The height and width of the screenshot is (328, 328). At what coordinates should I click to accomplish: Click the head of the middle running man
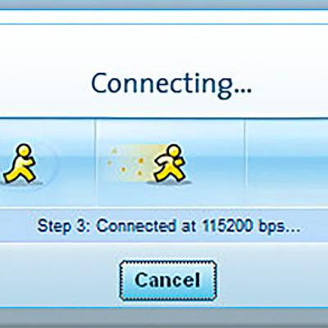[174, 151]
